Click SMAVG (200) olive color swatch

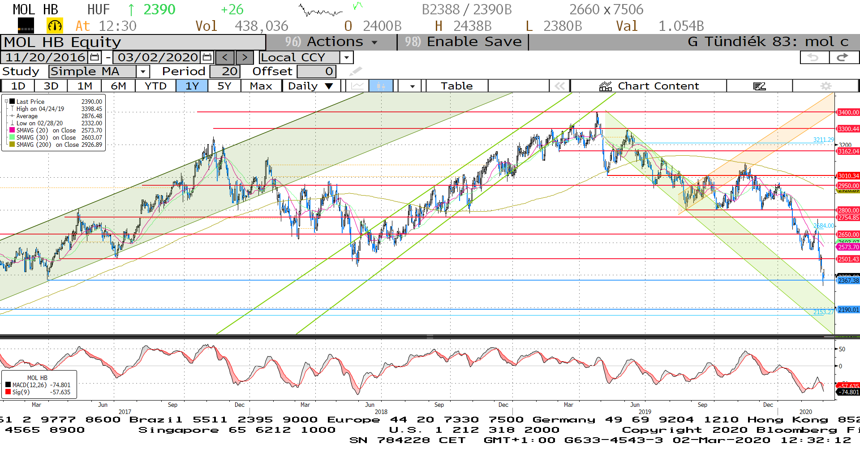[x=12, y=145]
